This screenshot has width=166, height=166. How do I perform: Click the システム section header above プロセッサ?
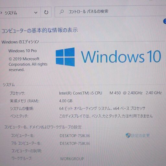coord(9,85)
